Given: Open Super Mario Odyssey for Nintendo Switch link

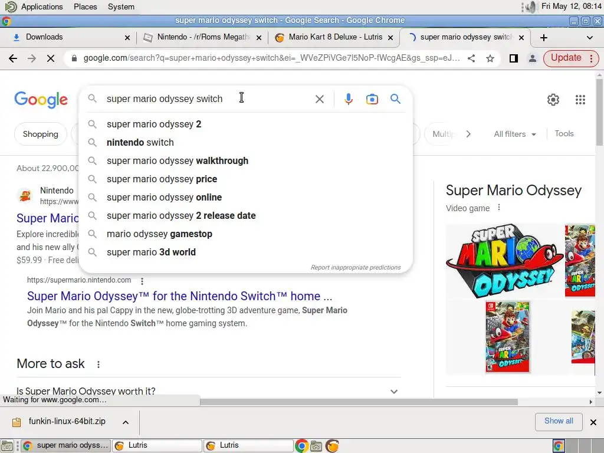Looking at the screenshot, I should [x=179, y=296].
